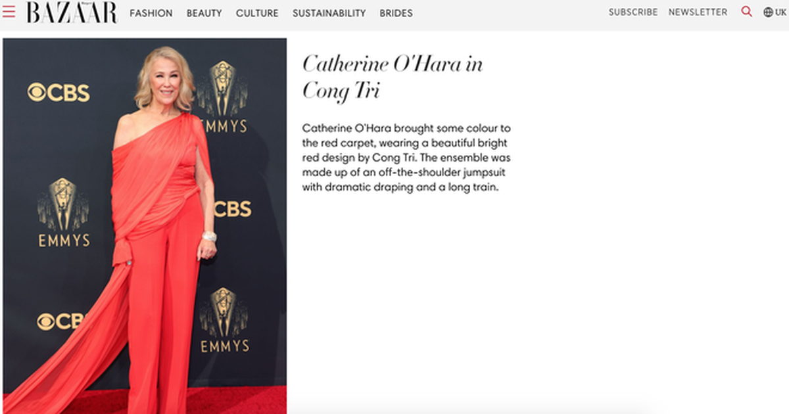789x414 pixels.
Task: Click the Catherine O'Hara red carpet photo
Action: [x=145, y=223]
